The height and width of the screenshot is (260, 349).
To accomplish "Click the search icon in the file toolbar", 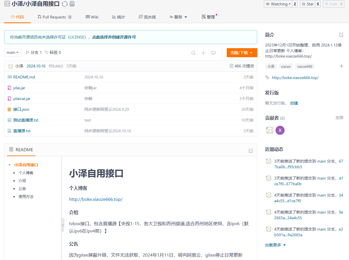I will pos(194,53).
